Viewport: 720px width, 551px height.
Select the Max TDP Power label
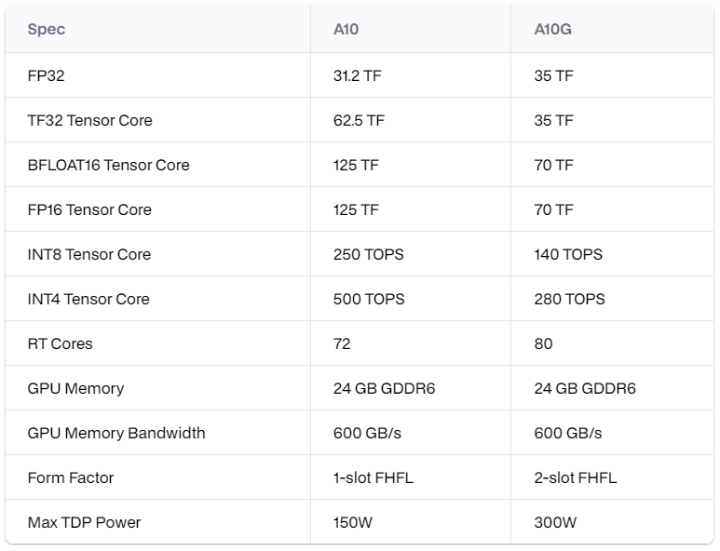(84, 522)
